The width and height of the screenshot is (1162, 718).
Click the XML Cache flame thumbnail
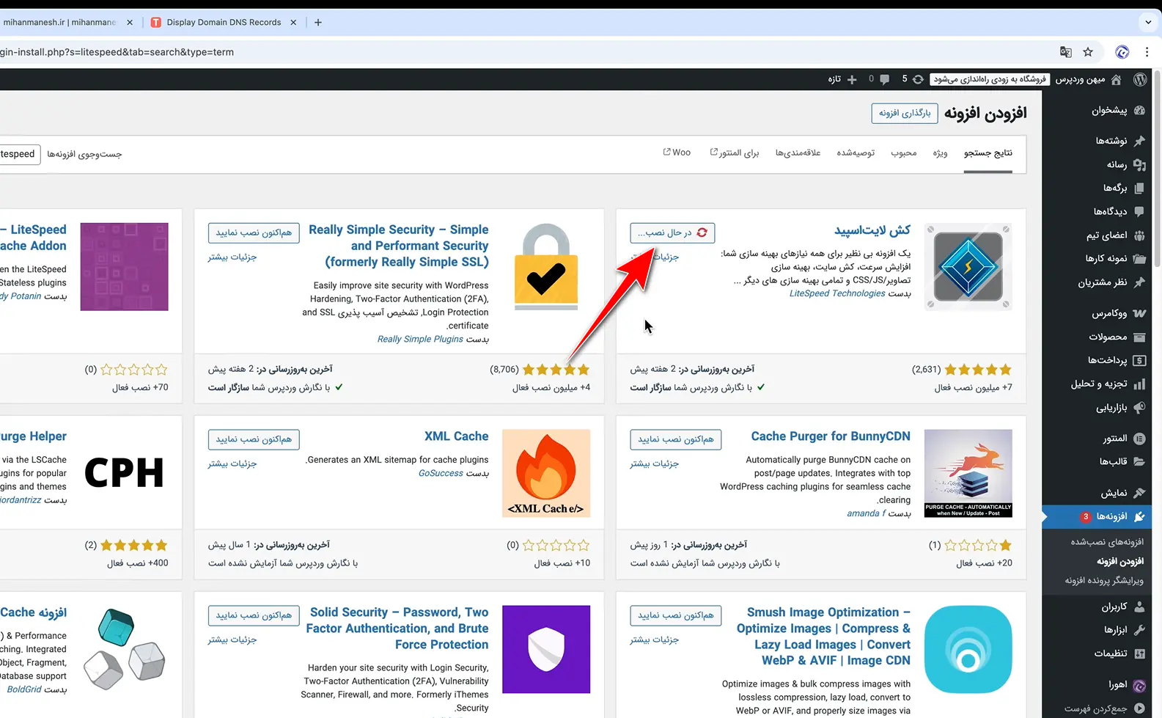[x=546, y=473]
